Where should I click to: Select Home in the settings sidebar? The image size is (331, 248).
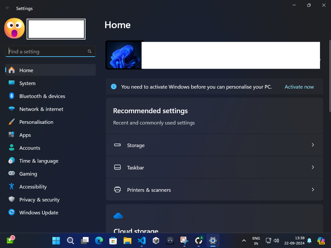(x=50, y=70)
